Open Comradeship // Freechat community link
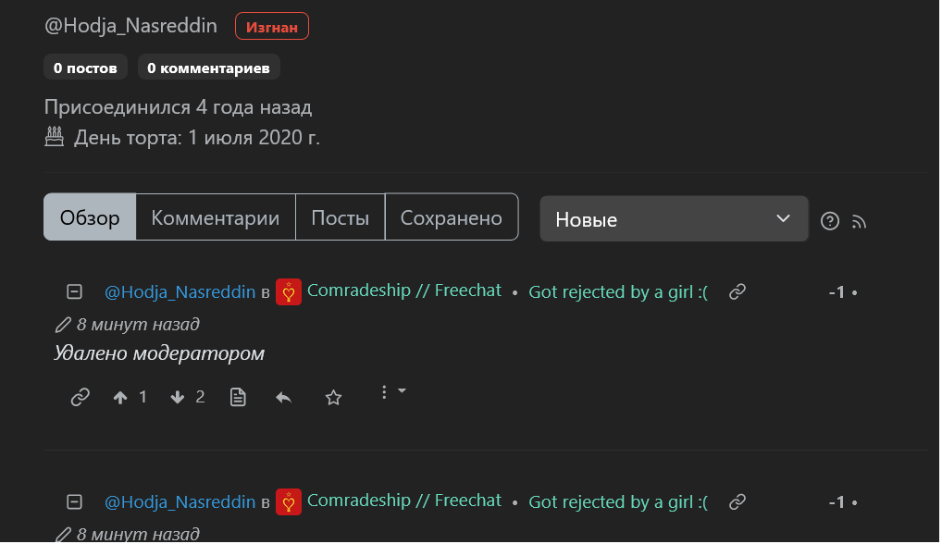The height and width of the screenshot is (544, 942). click(403, 291)
